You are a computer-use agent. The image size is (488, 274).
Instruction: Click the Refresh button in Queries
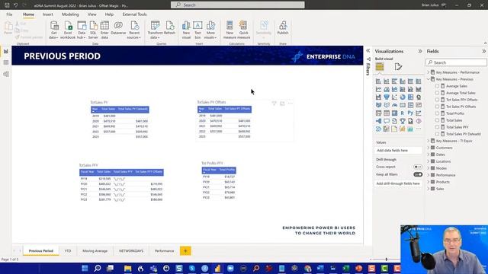tap(169, 28)
